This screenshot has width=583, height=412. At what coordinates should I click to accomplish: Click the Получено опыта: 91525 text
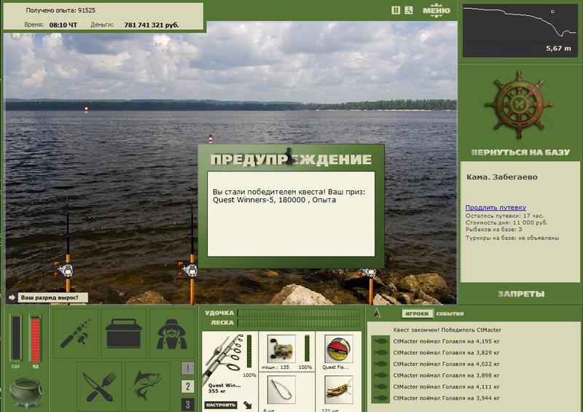pyautogui.click(x=60, y=10)
